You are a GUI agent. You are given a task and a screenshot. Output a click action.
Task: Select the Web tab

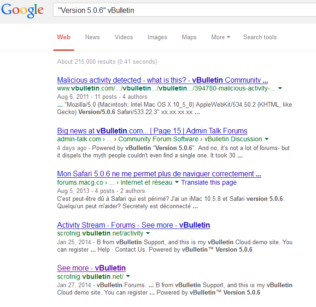tap(64, 37)
